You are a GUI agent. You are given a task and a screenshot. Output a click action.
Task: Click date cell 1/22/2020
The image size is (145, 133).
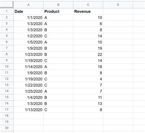pos(28,85)
